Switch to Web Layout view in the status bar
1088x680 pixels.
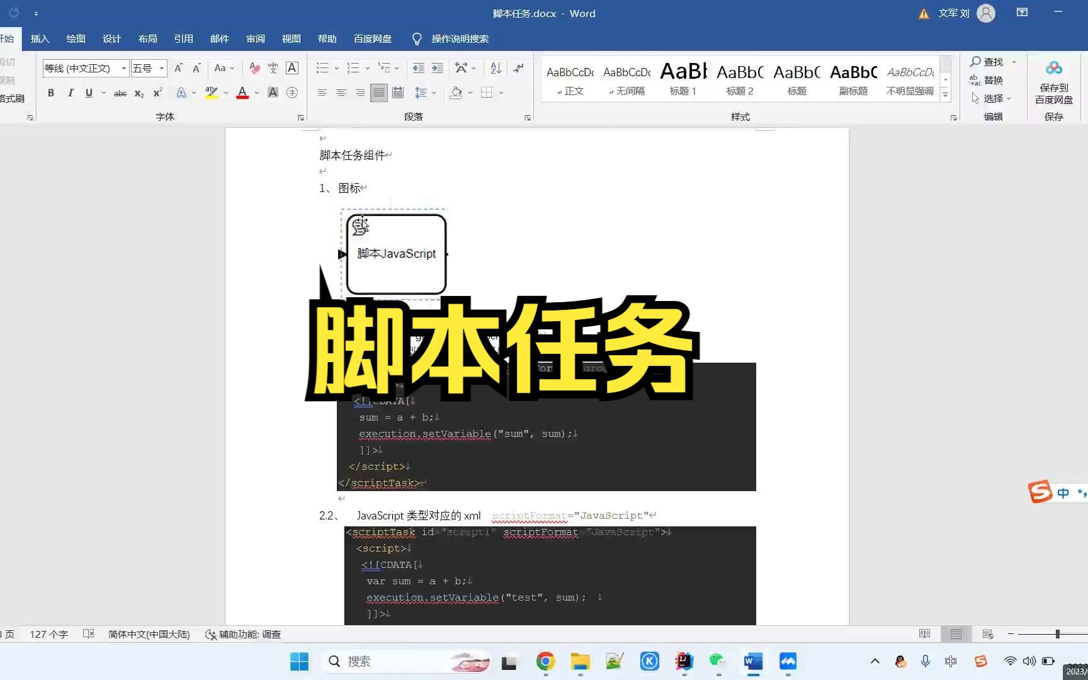tap(988, 634)
